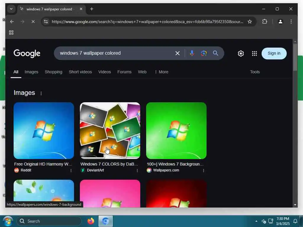Go back to the previous page
Screen dimensions: 303x227
click(12, 22)
